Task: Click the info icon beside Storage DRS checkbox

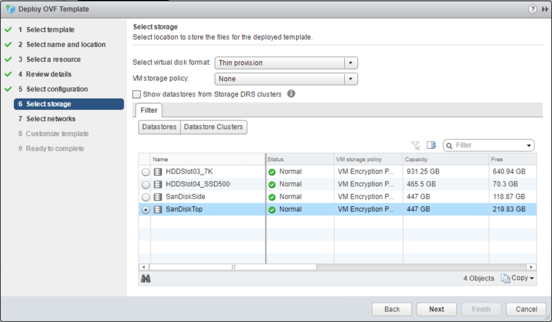Action: pyautogui.click(x=291, y=94)
